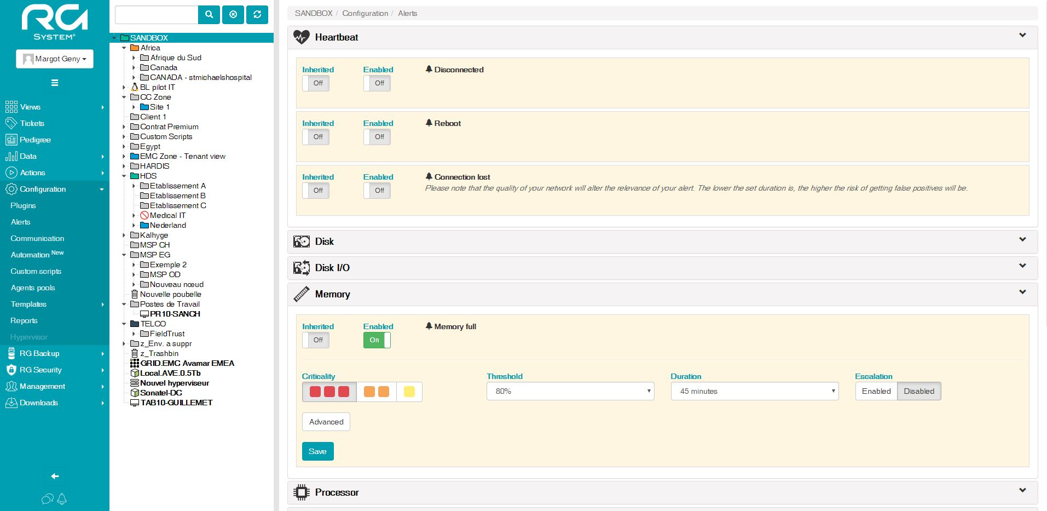Screen dimensions: 1047x511
Task: Click SANDBOX in the breadcrumb
Action: click(x=314, y=13)
